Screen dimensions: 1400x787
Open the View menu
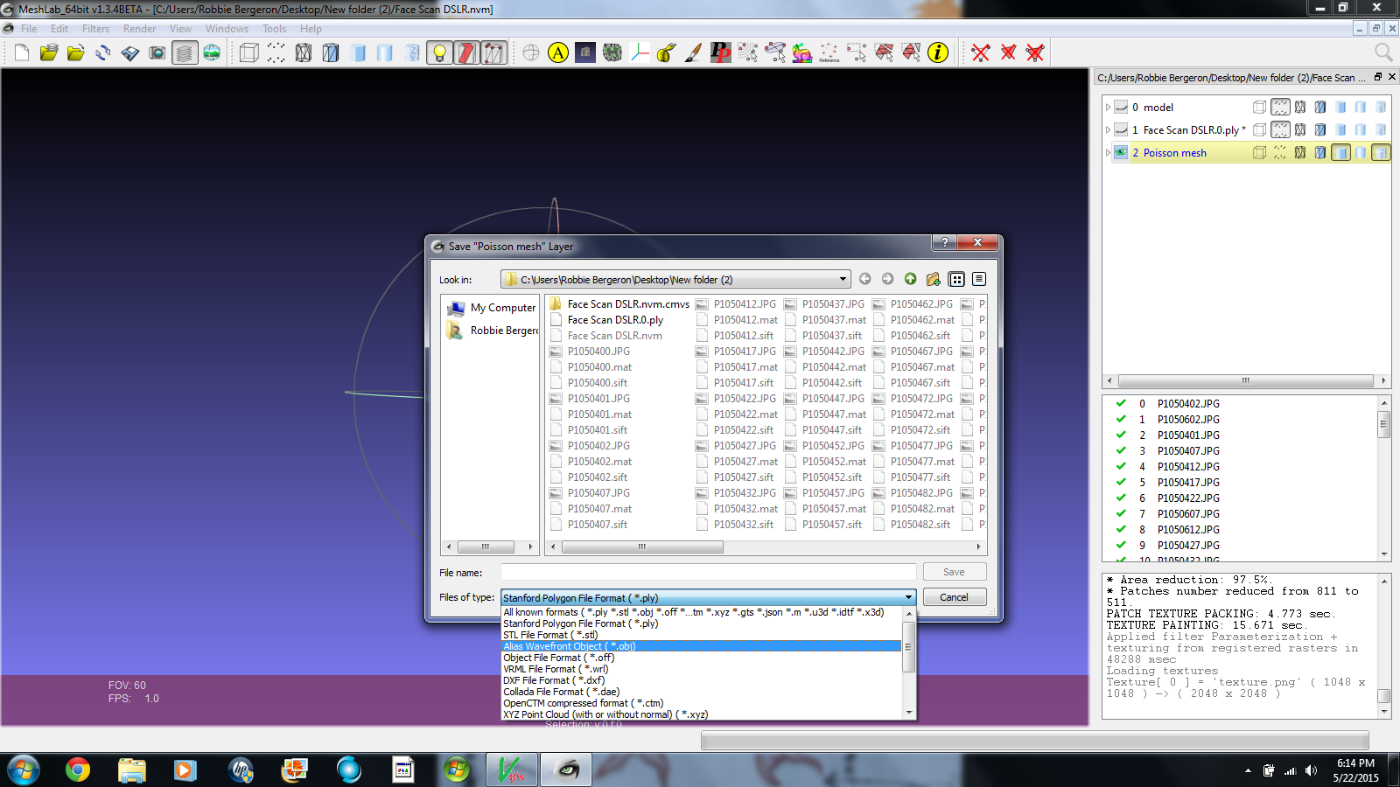coord(180,29)
